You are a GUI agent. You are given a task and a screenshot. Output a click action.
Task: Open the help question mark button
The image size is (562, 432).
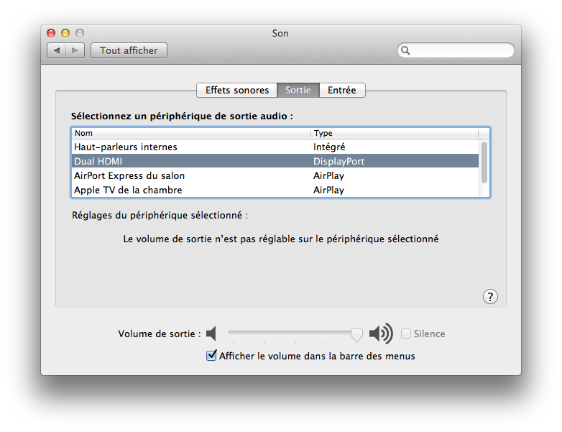pyautogui.click(x=489, y=296)
